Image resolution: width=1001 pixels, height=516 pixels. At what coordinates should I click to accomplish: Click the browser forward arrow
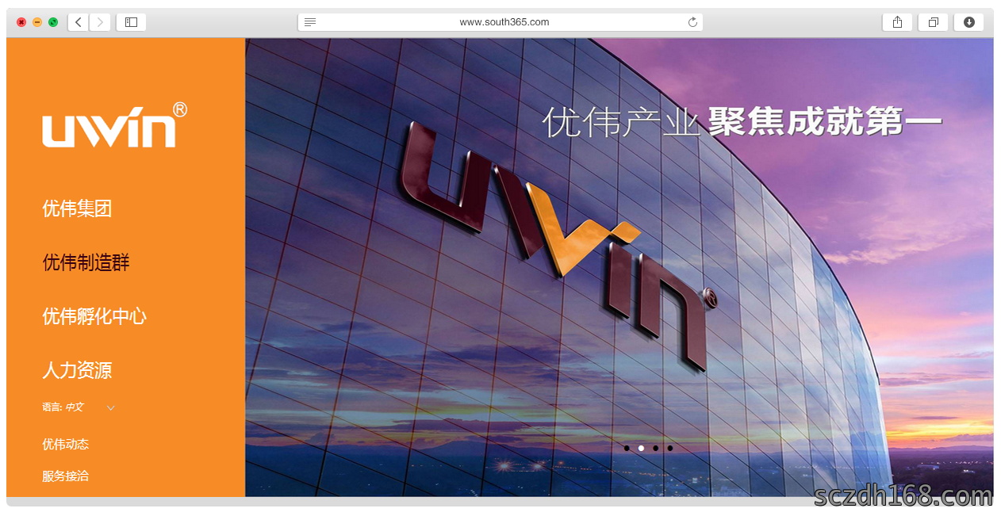coord(100,22)
